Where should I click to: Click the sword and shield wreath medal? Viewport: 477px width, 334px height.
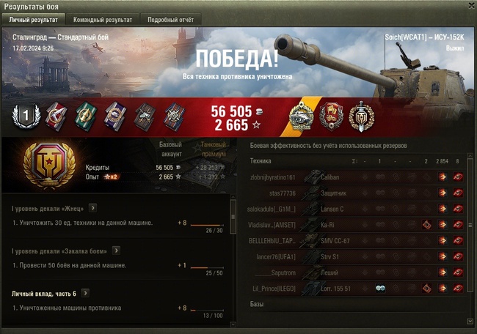point(361,116)
